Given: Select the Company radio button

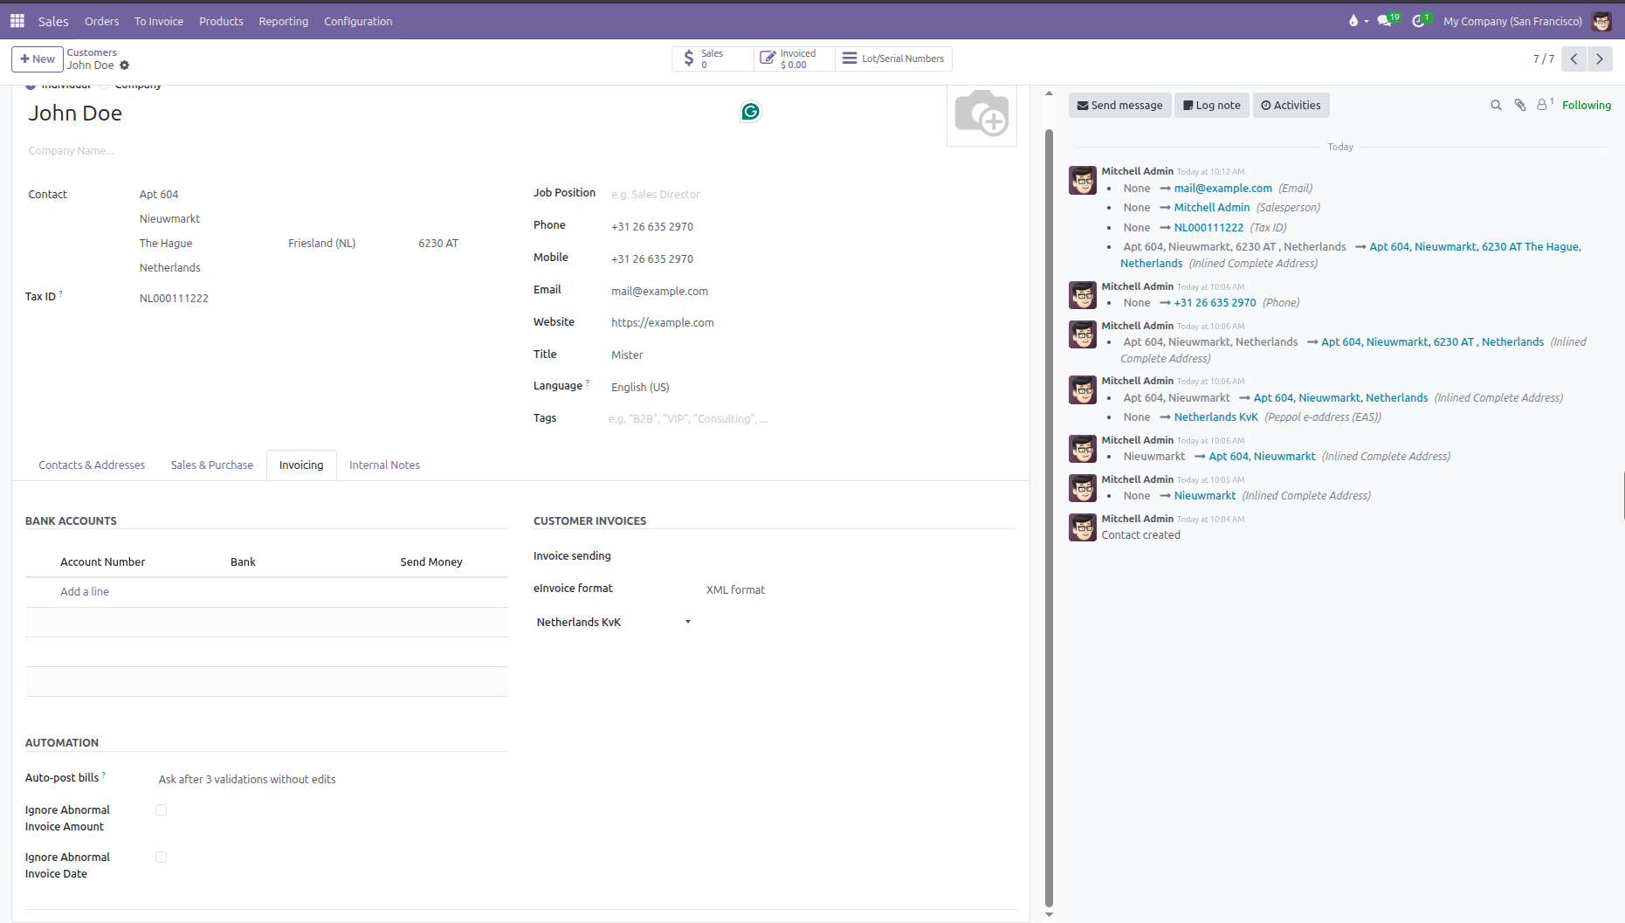Looking at the screenshot, I should tap(104, 86).
